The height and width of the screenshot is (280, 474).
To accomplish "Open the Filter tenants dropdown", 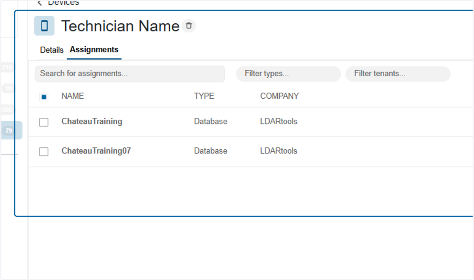I will click(398, 74).
